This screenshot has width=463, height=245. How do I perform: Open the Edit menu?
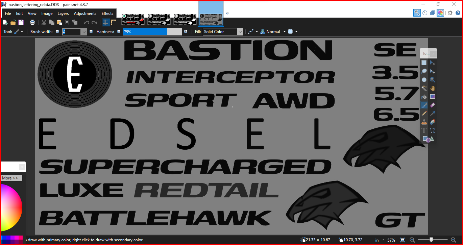click(x=20, y=14)
